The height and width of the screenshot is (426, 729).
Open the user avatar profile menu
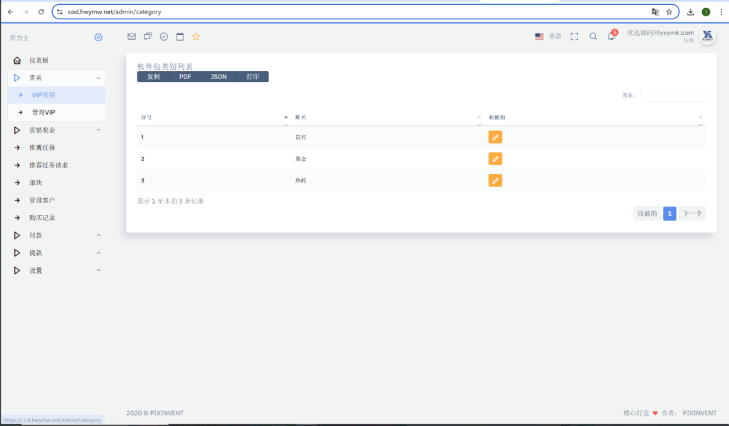pyautogui.click(x=708, y=36)
